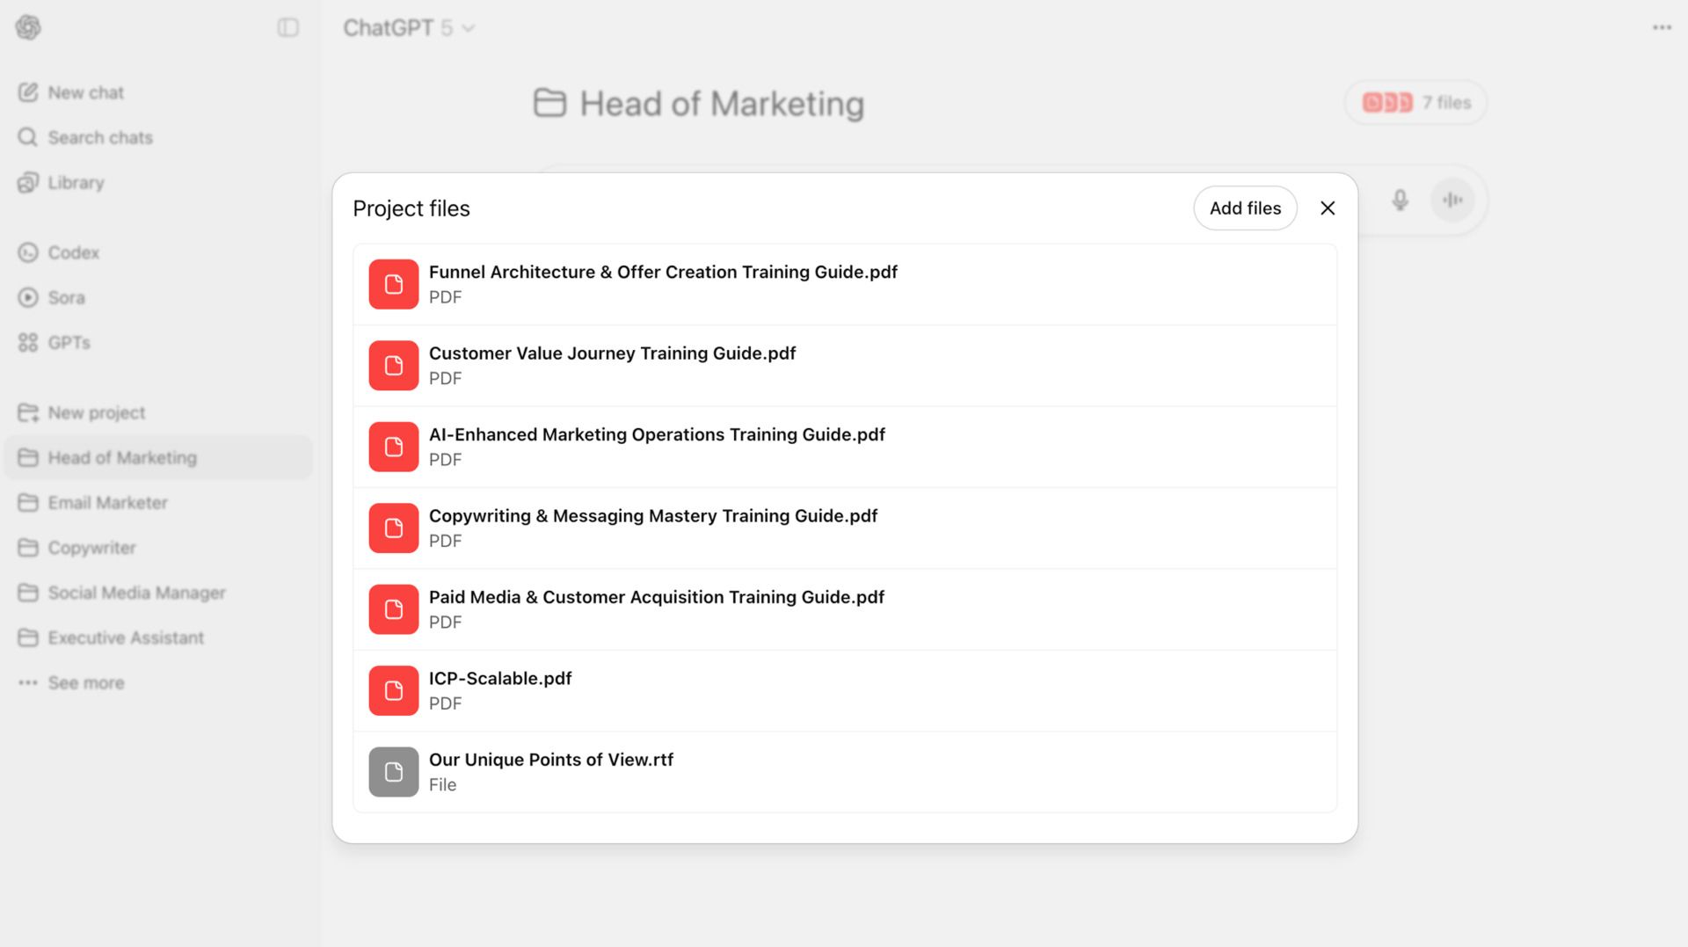Open Search chats
Viewport: 1688px width, 947px height.
[x=85, y=137]
